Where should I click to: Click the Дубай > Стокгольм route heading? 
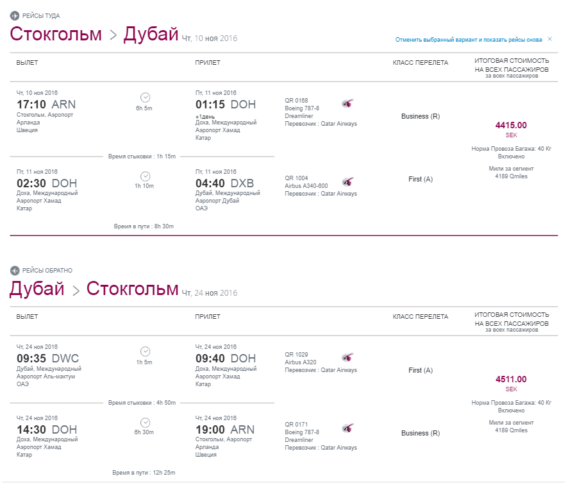[94, 289]
